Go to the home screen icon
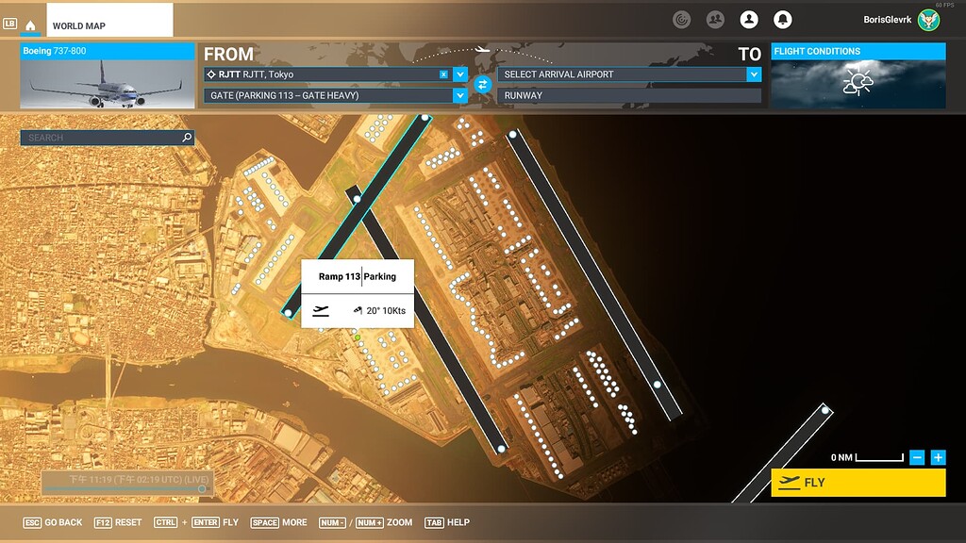 click(x=30, y=25)
